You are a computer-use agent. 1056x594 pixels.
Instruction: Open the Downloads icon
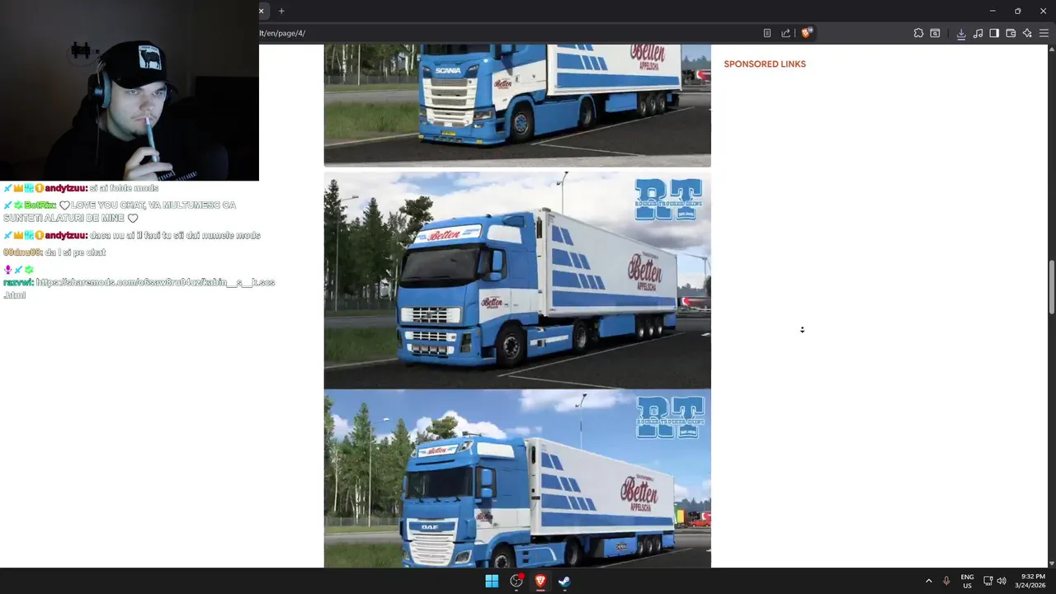[x=961, y=33]
